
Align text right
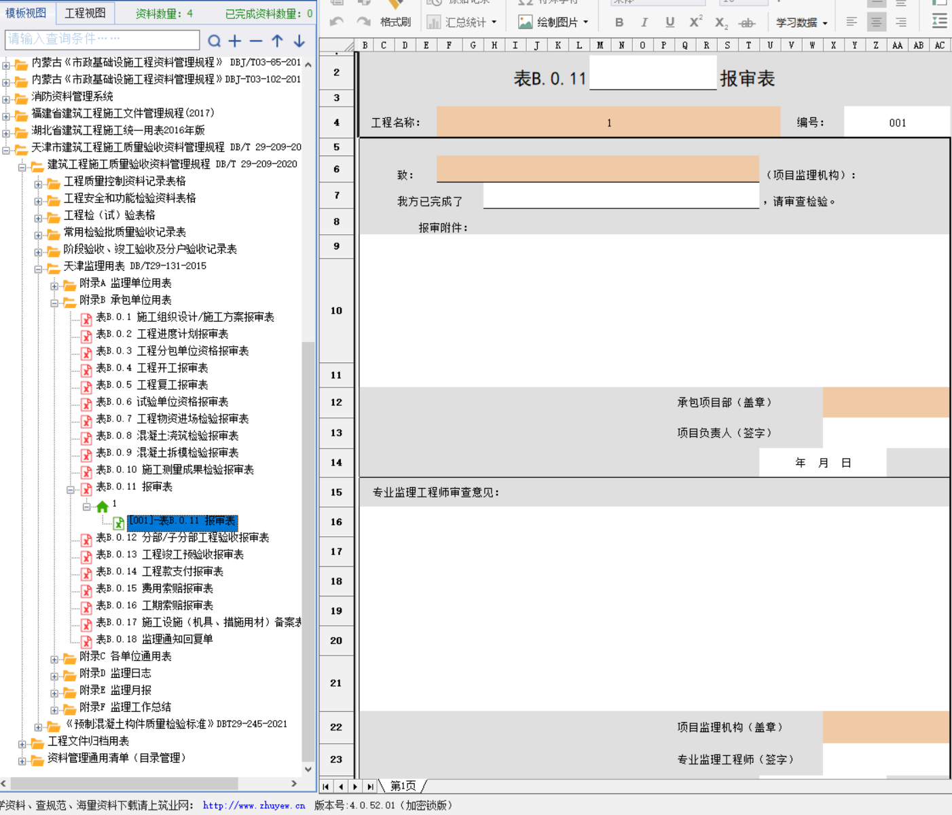point(901,22)
